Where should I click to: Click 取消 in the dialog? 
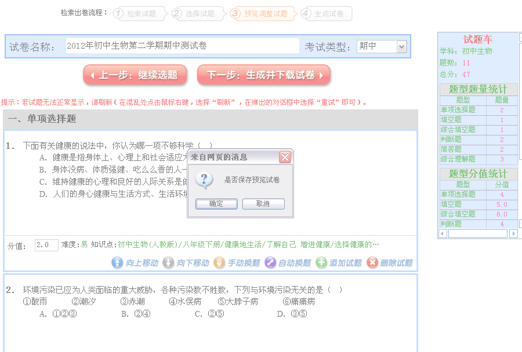coord(263,204)
